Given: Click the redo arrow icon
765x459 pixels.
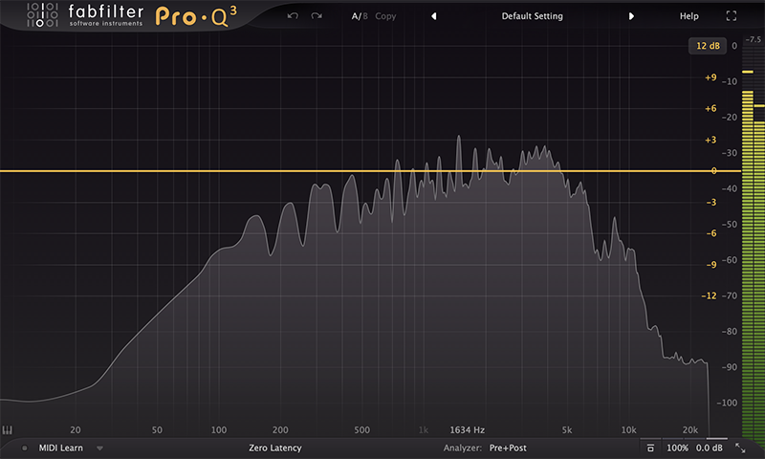Looking at the screenshot, I should point(317,16).
